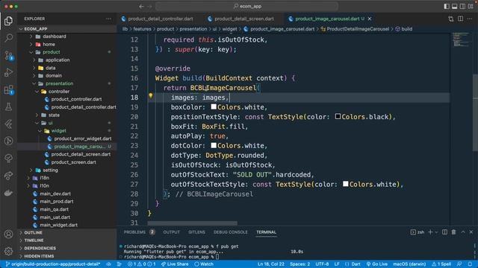
Task: Click the Go Back arrow in the title bar
Action: [141, 6]
